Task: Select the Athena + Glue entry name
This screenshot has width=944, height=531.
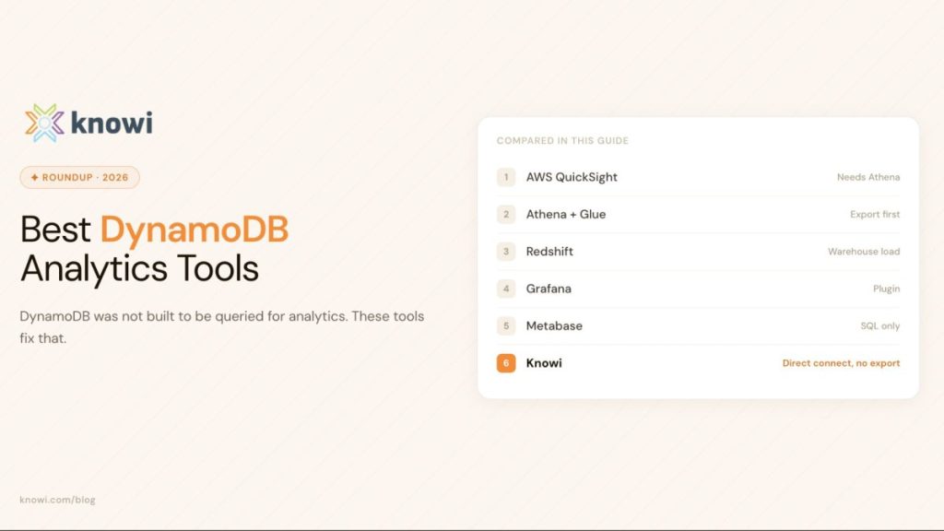Action: 566,214
